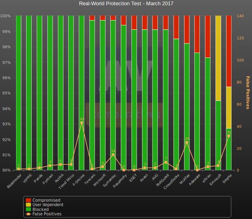Click the False Positives right axis title

pyautogui.click(x=248, y=93)
